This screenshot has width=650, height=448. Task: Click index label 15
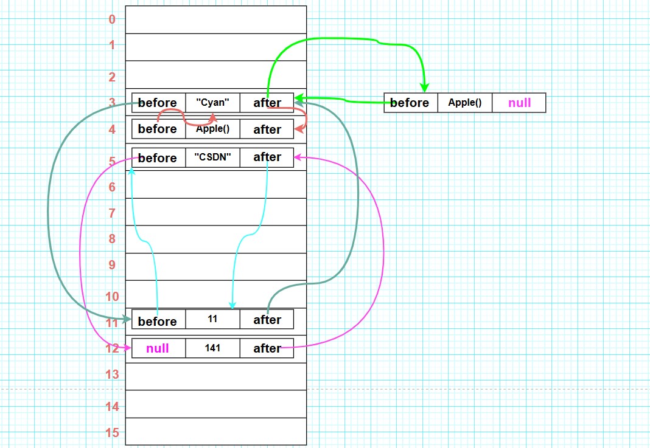tap(112, 433)
